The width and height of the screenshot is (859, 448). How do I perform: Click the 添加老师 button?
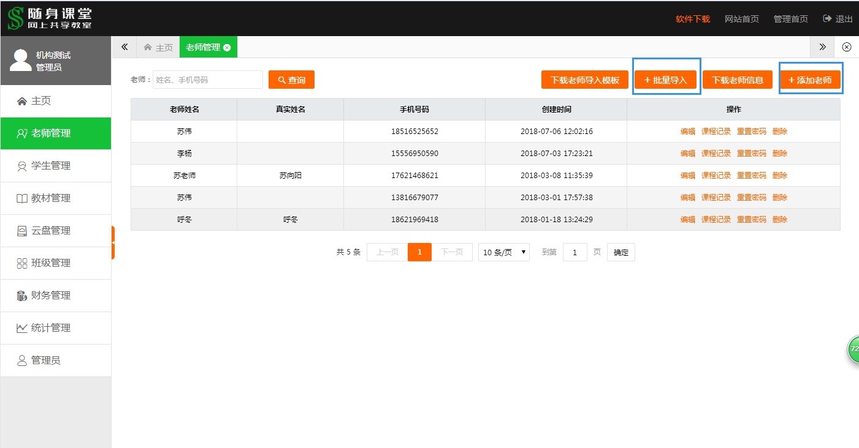[x=809, y=80]
